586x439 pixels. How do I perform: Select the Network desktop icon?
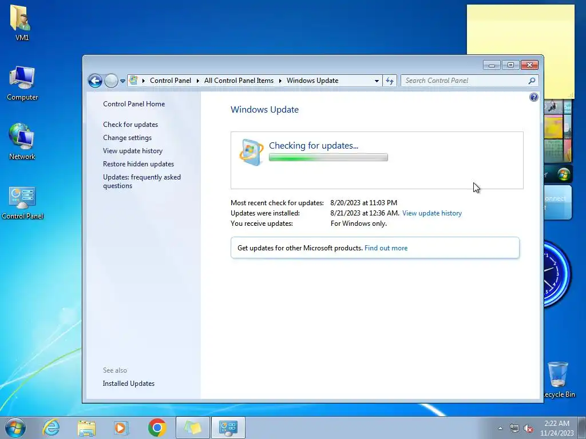click(22, 142)
